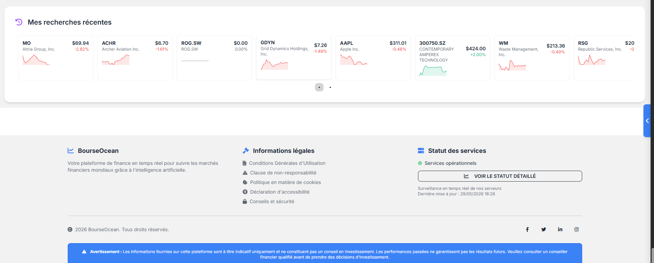The width and height of the screenshot is (654, 263).
Task: Select the first carousel page dot
Action: click(319, 87)
